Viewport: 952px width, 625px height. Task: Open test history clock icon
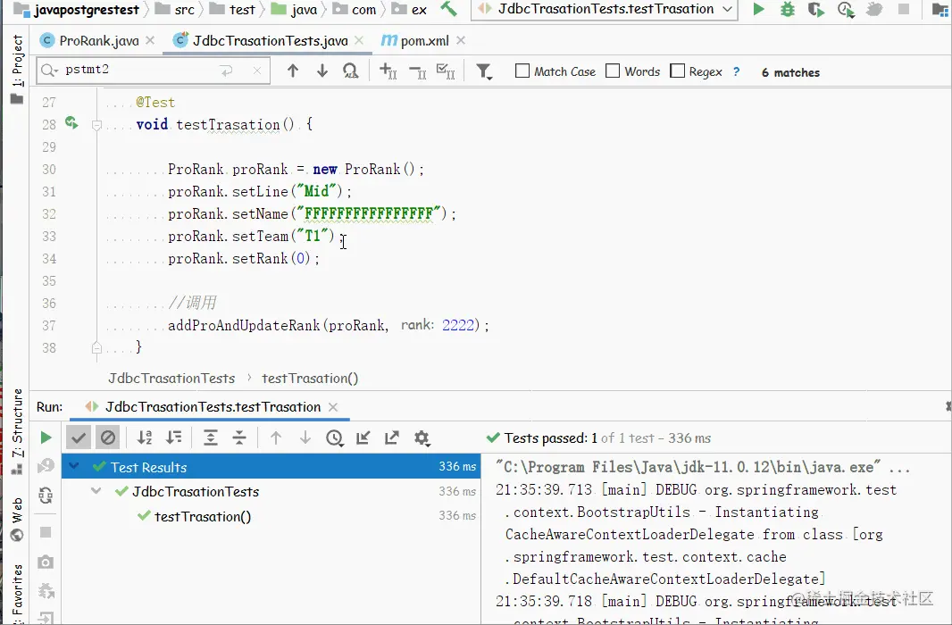[x=335, y=437]
